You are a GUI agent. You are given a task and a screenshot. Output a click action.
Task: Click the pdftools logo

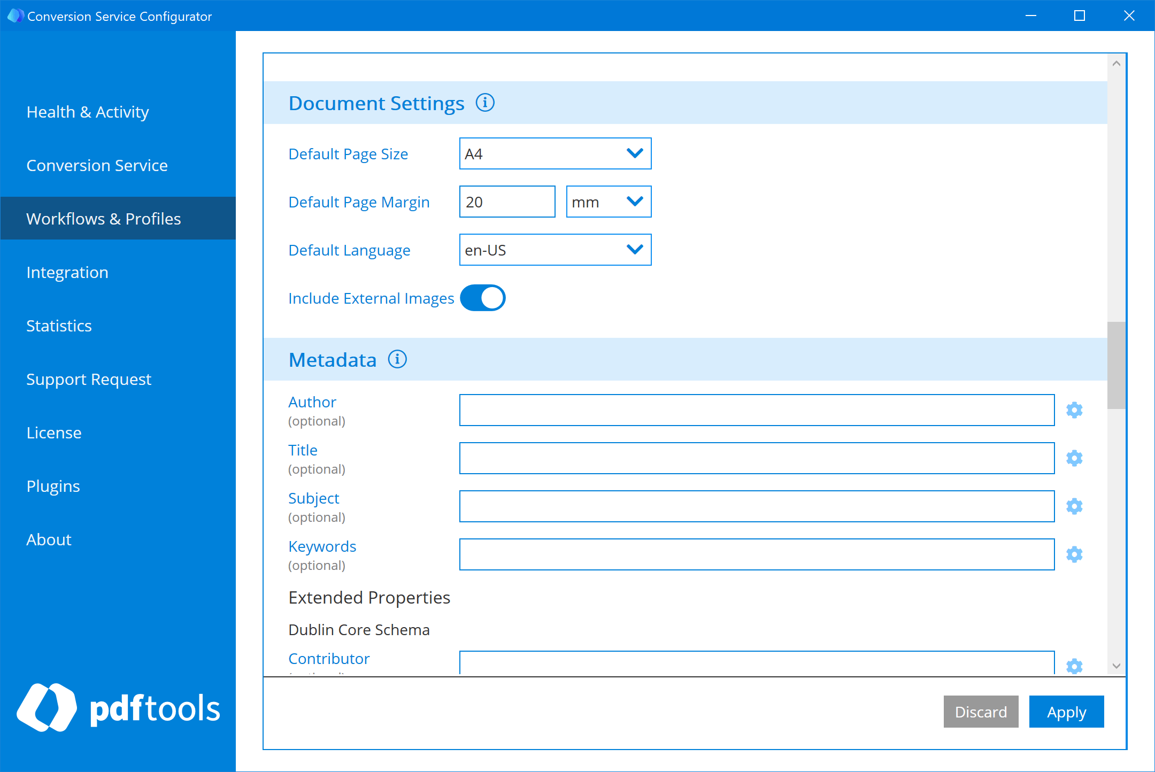click(x=118, y=707)
